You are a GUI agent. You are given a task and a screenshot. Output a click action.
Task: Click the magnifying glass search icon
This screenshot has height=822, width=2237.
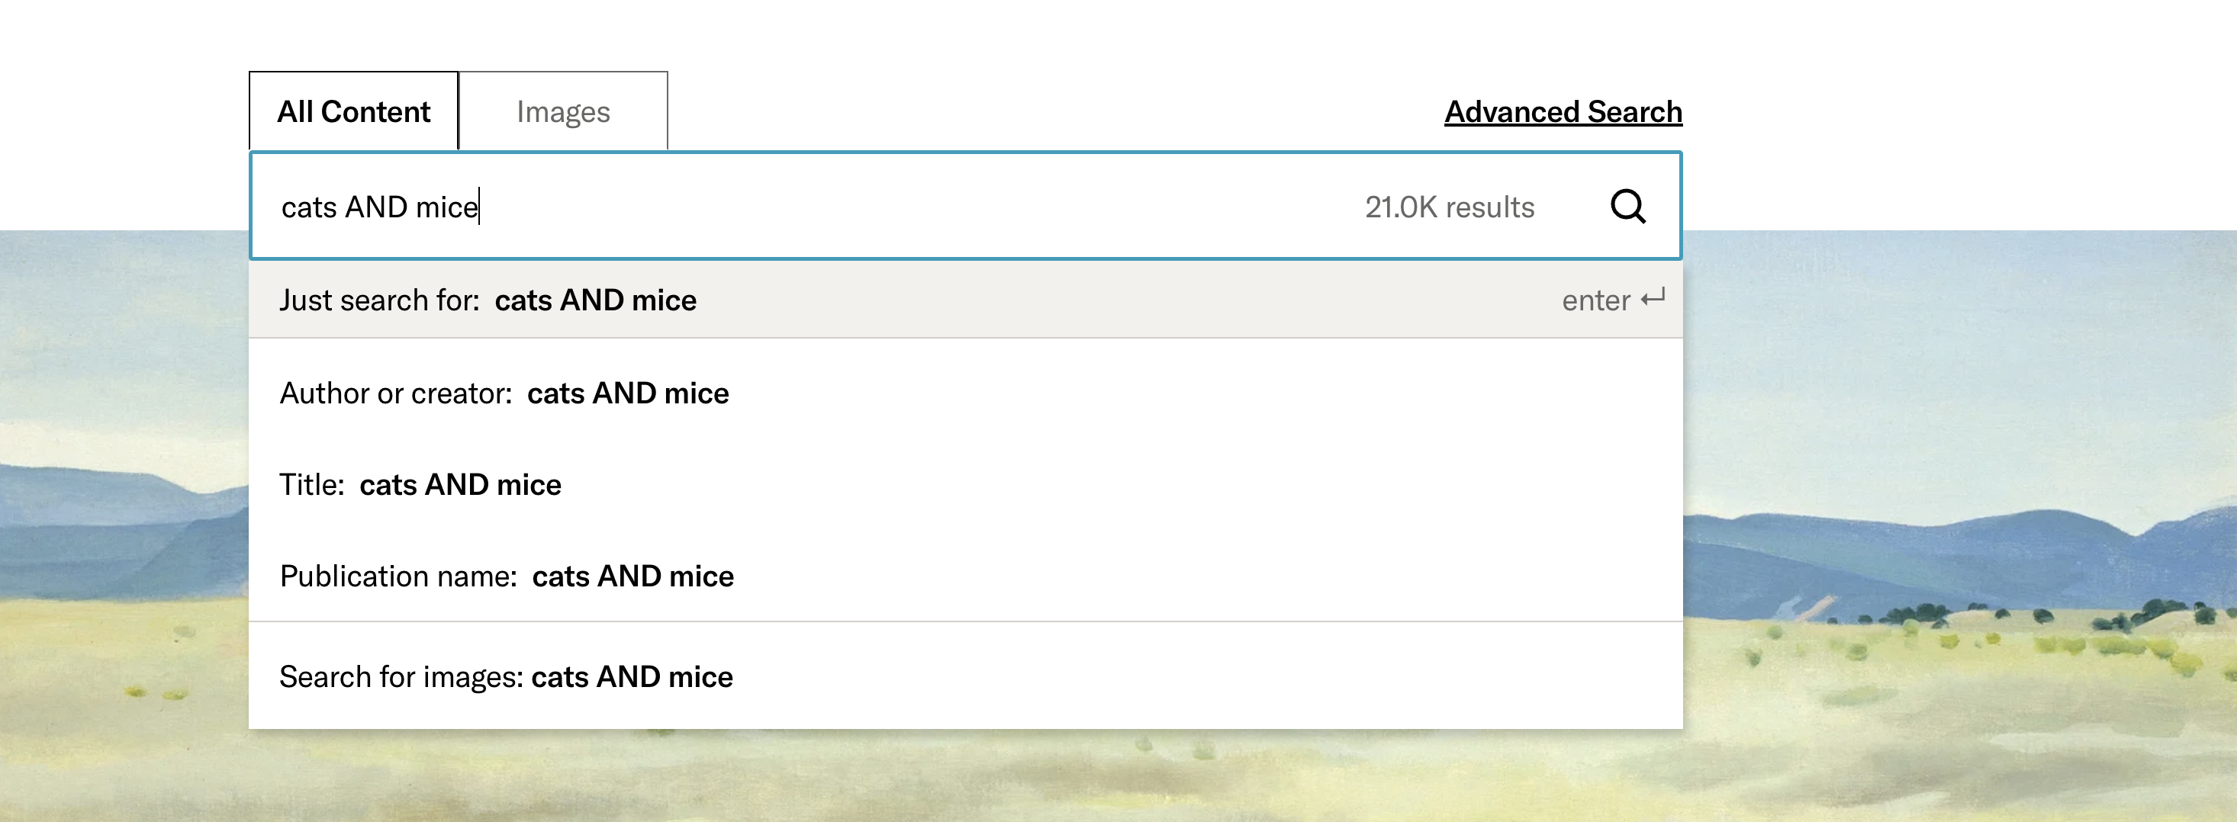pyautogui.click(x=1627, y=207)
